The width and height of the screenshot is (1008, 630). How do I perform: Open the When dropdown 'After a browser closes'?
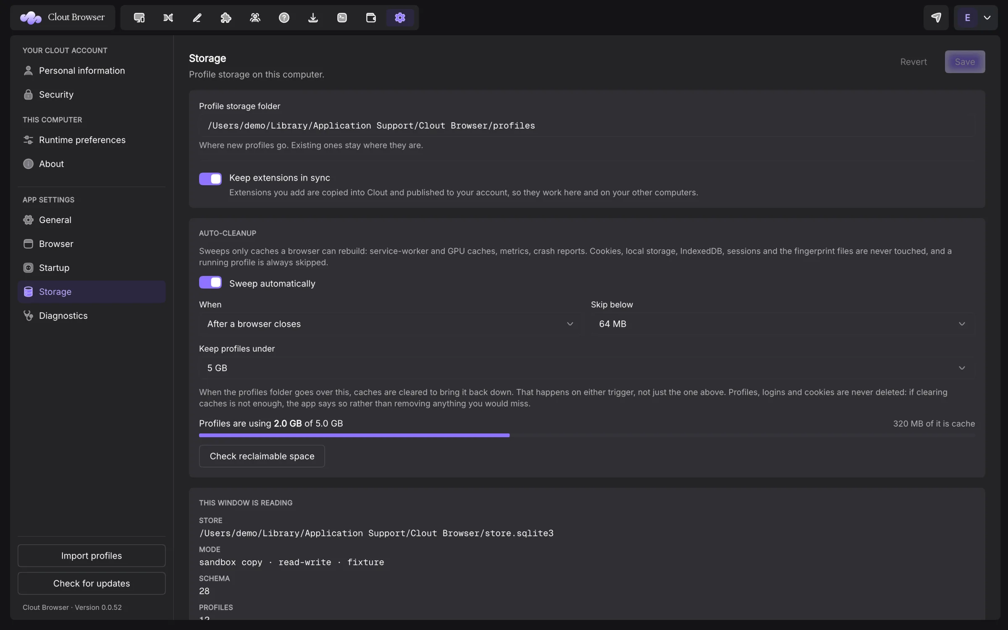pos(390,324)
